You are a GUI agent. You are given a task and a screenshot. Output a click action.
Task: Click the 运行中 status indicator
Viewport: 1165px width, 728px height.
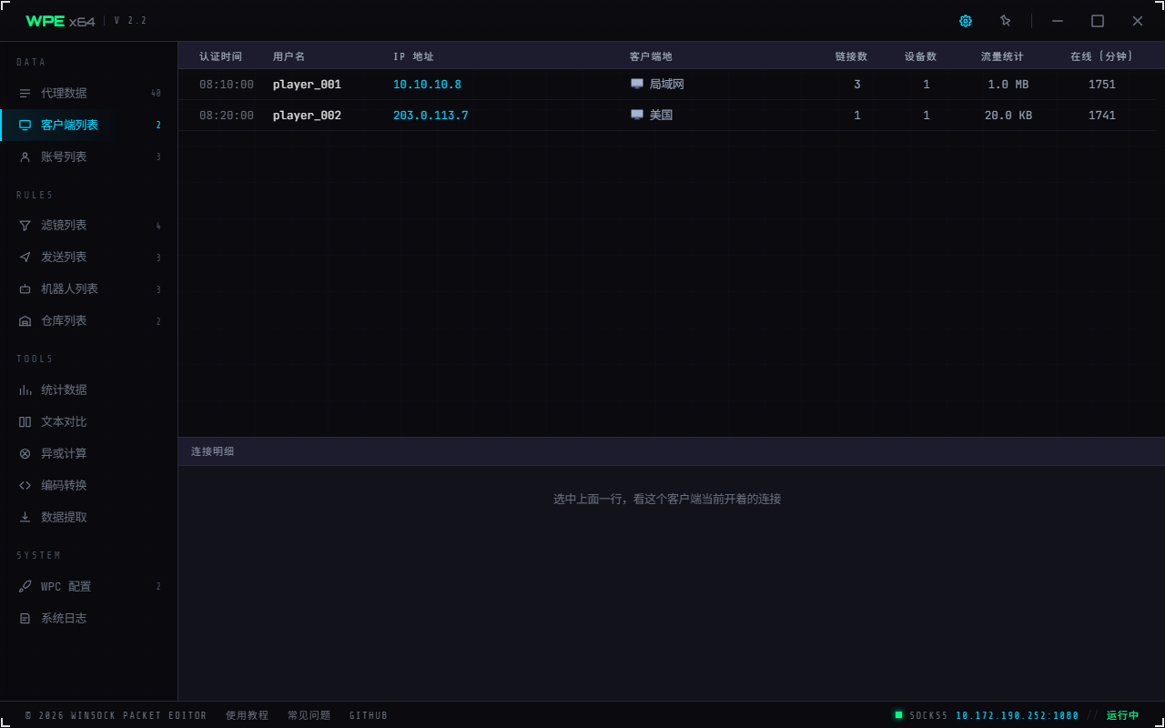point(1122,715)
